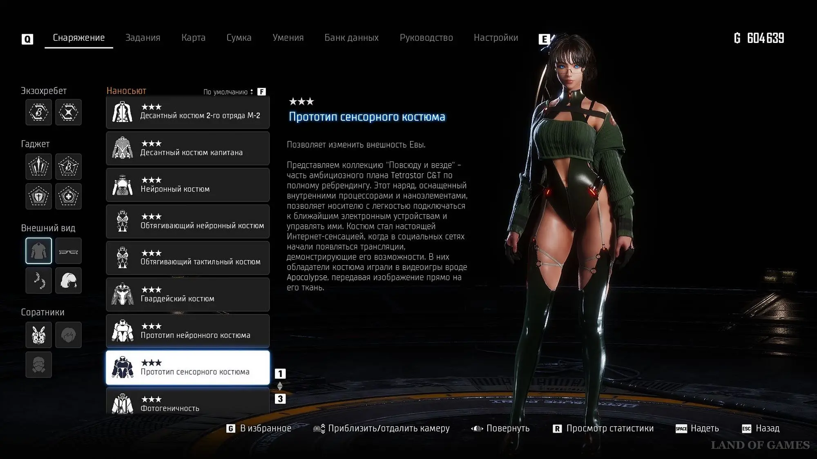Select the earrings appearance slot
This screenshot has width=817, height=459.
point(39,281)
